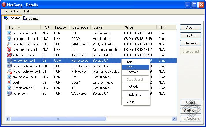
Task: Sort list by Protocol column header
Action: point(61,27)
